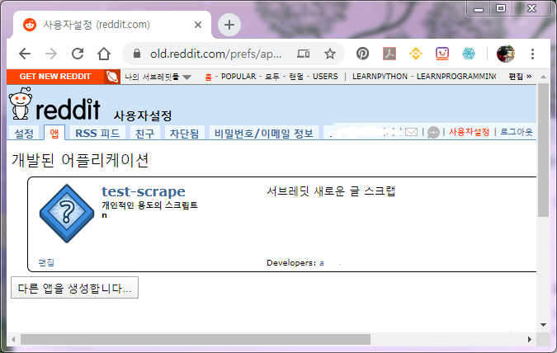The height and width of the screenshot is (353, 557).
Task: Click the Reddit Snoo logo
Action: tap(21, 104)
